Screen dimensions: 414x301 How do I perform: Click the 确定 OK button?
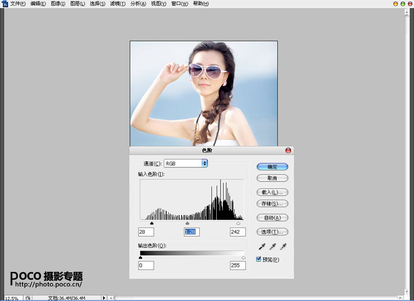click(x=272, y=167)
